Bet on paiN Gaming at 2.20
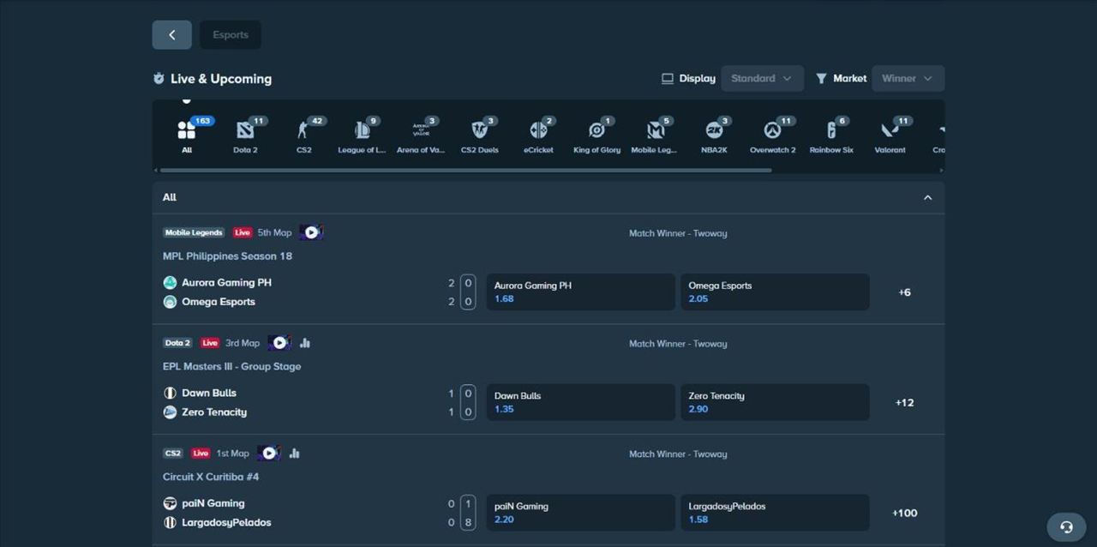This screenshot has width=1097, height=547. 580,513
